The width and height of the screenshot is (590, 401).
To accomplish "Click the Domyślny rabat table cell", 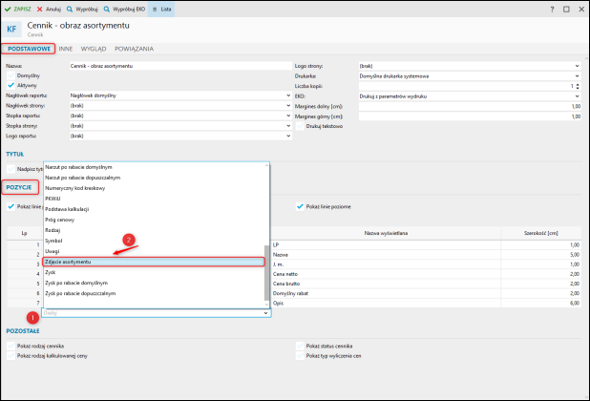I will 386,293.
